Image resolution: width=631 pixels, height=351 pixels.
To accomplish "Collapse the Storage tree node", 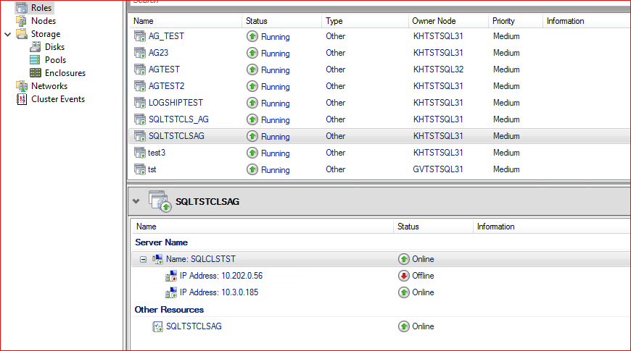I will pos(8,34).
